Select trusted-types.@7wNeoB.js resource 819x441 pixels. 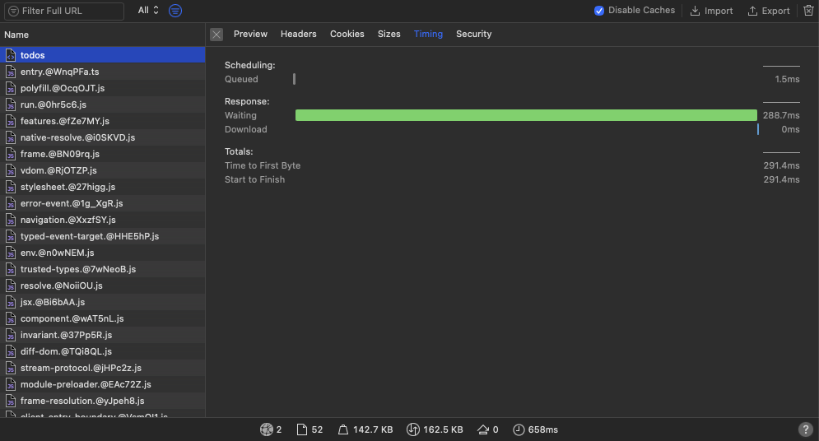click(x=102, y=269)
